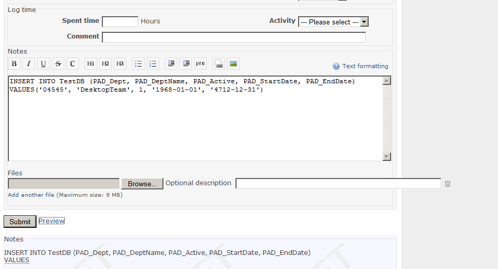Apply underline formatting in Notes toolbar
The image size is (498, 269).
pyautogui.click(x=43, y=63)
